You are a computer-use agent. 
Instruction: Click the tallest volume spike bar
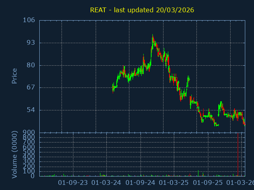pos(238,154)
